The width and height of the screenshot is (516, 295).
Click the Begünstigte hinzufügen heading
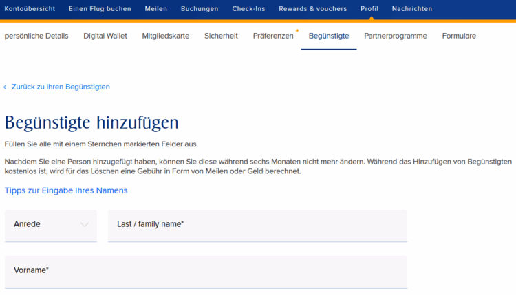(x=92, y=122)
